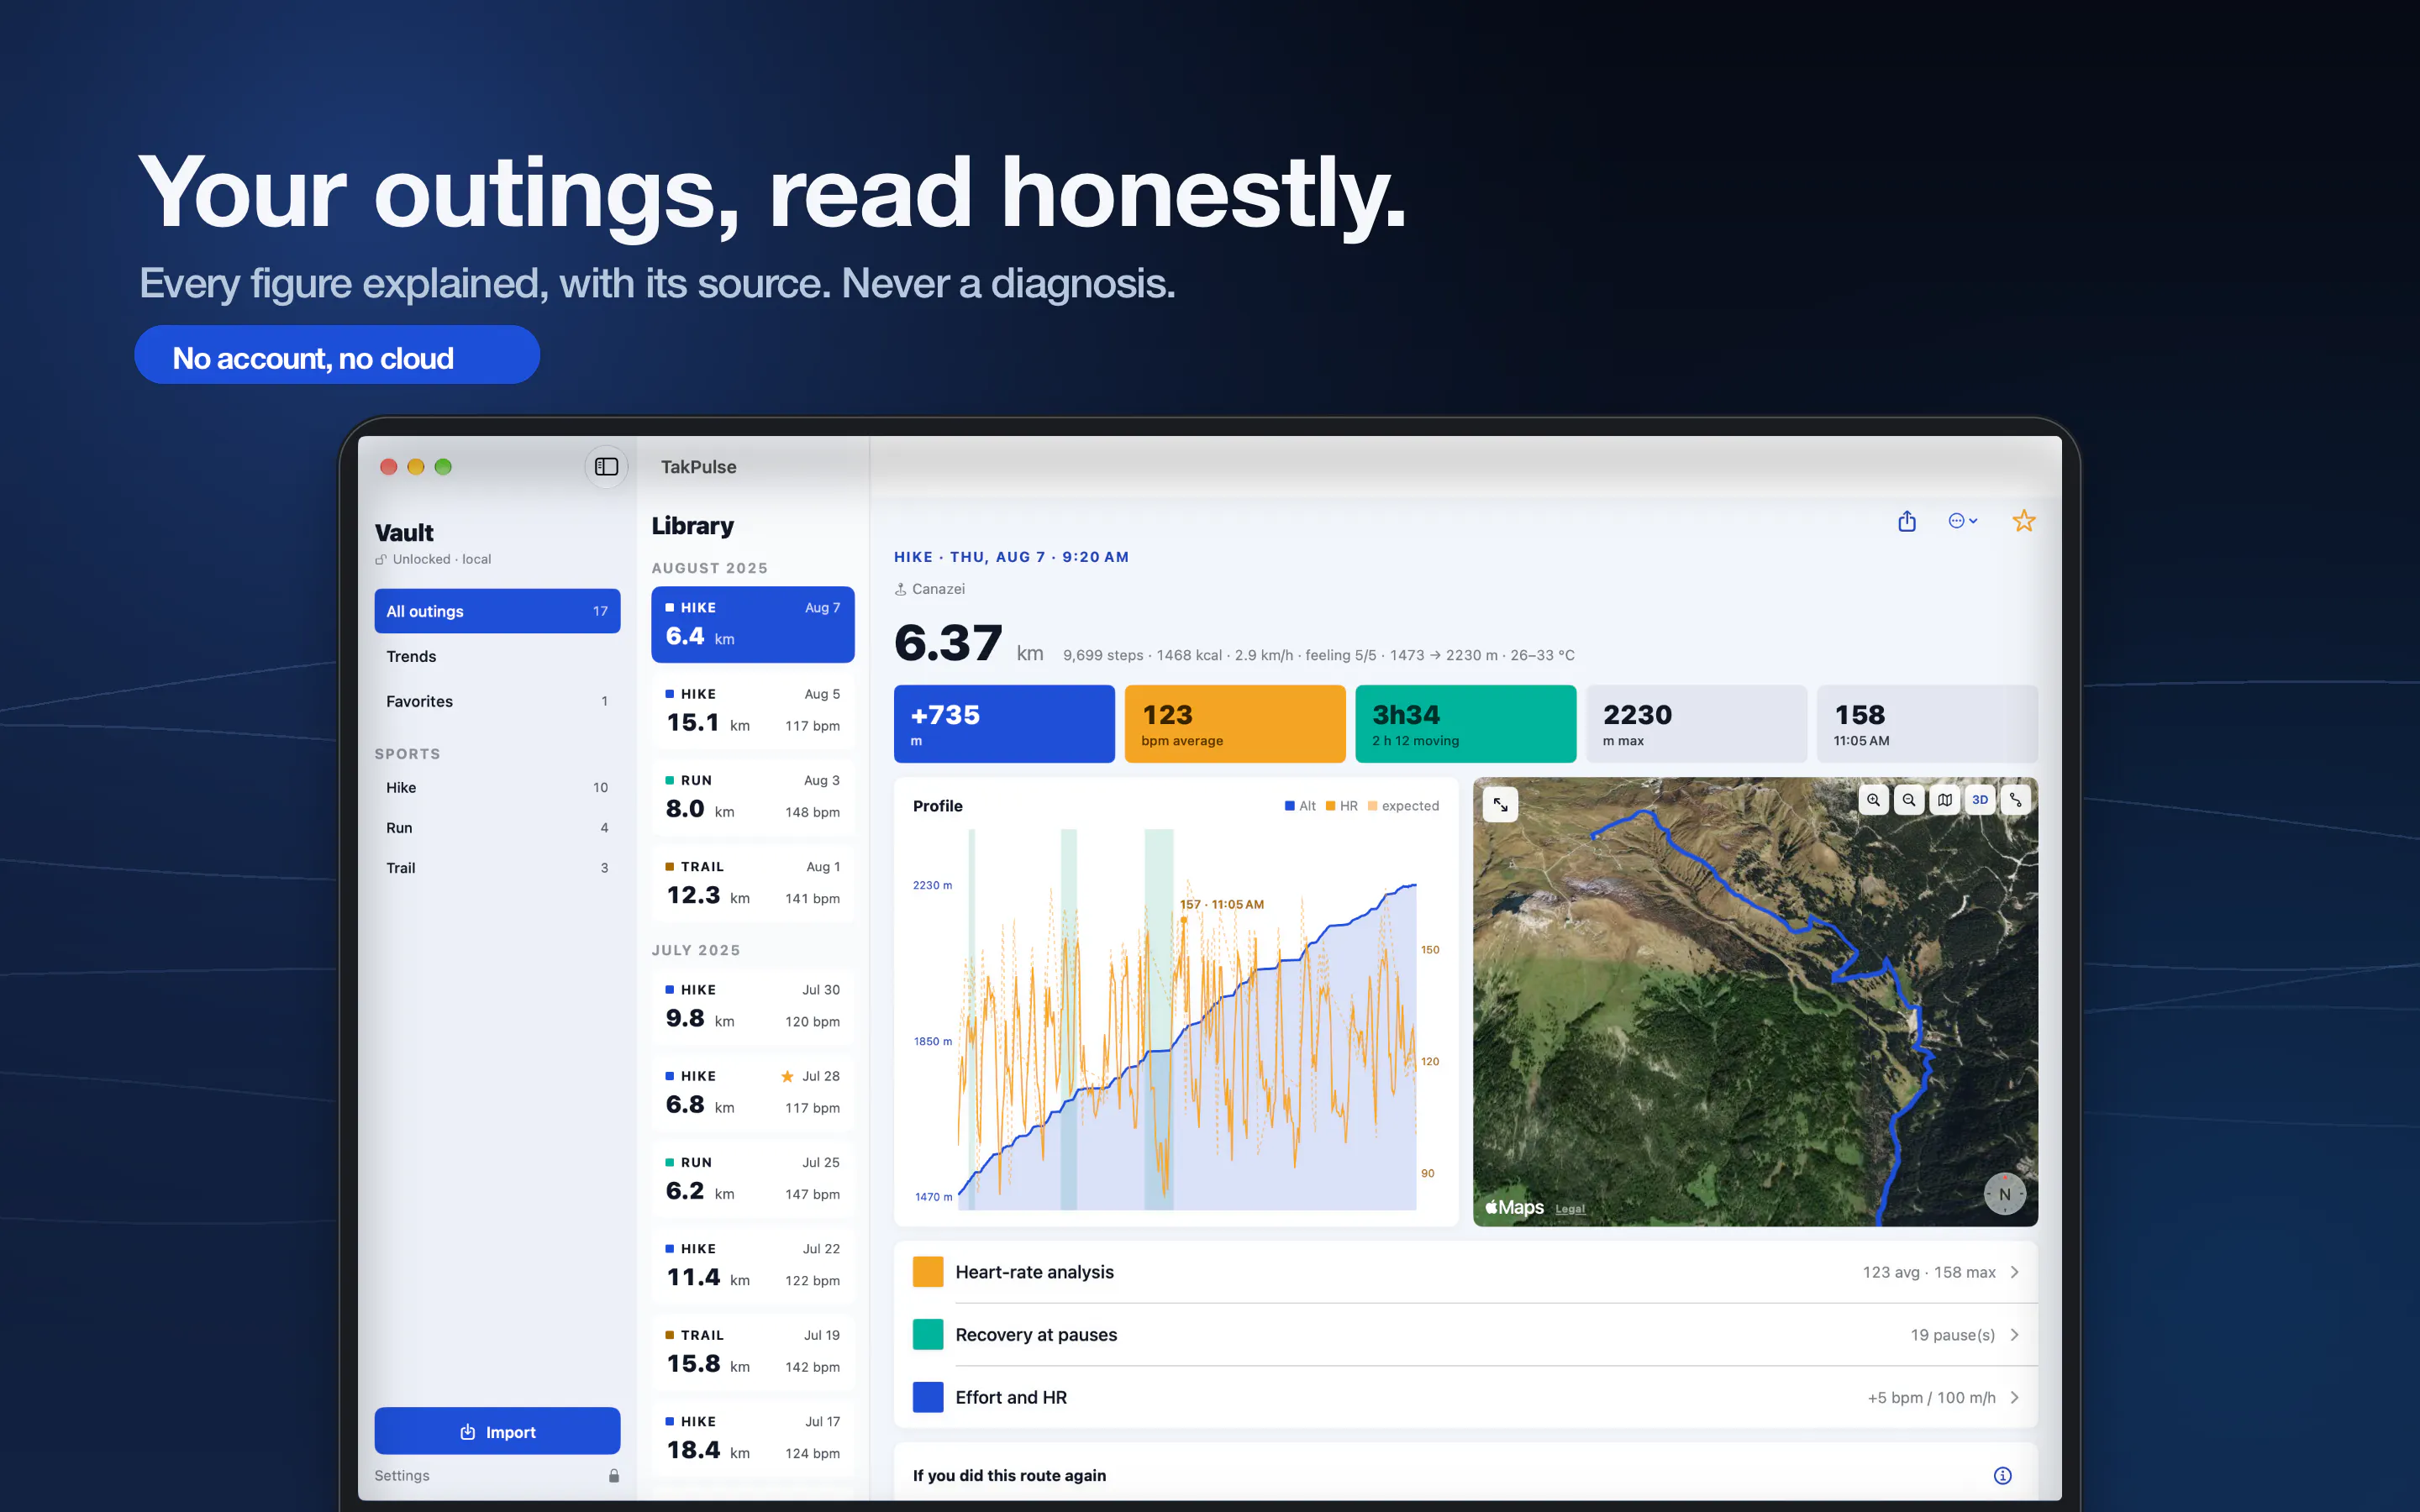The height and width of the screenshot is (1512, 2420).
Task: Open the Jul 25 run of 6.2 km
Action: click(x=753, y=1179)
